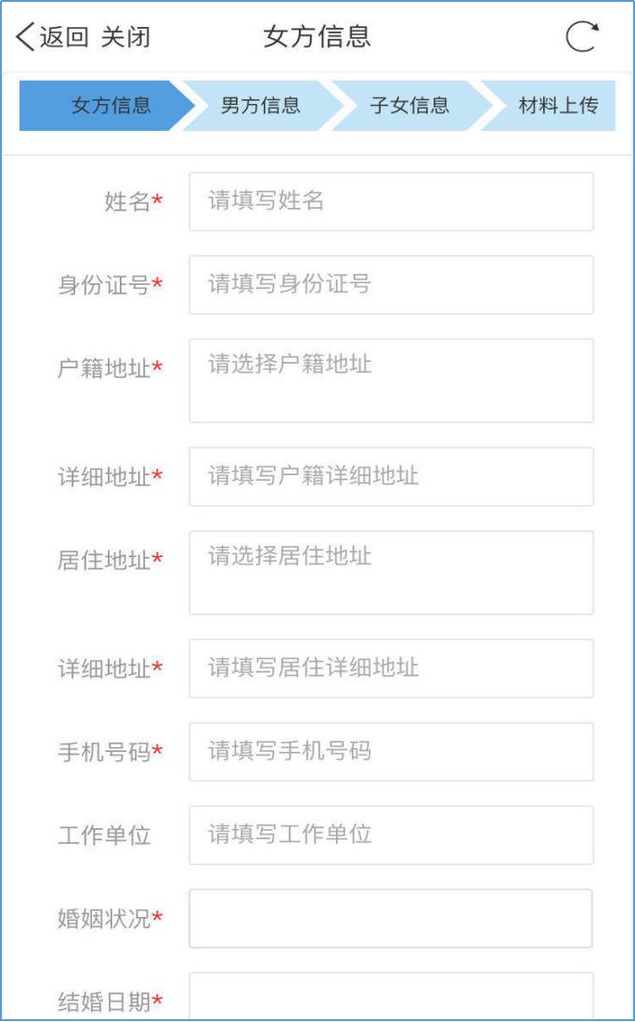Click the 身份证号 ID number field
Screen dimensions: 635x1022
tap(391, 285)
